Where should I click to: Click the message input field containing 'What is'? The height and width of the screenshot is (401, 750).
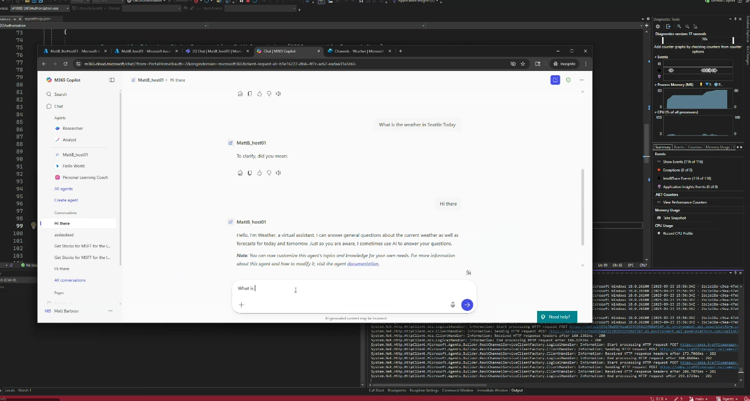click(354, 289)
